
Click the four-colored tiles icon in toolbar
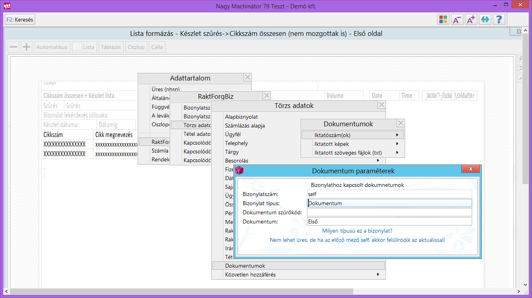(x=443, y=20)
